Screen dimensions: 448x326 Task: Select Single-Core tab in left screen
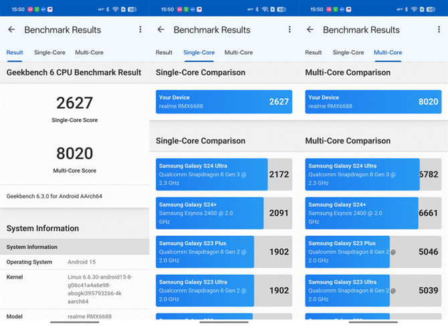pyautogui.click(x=49, y=53)
